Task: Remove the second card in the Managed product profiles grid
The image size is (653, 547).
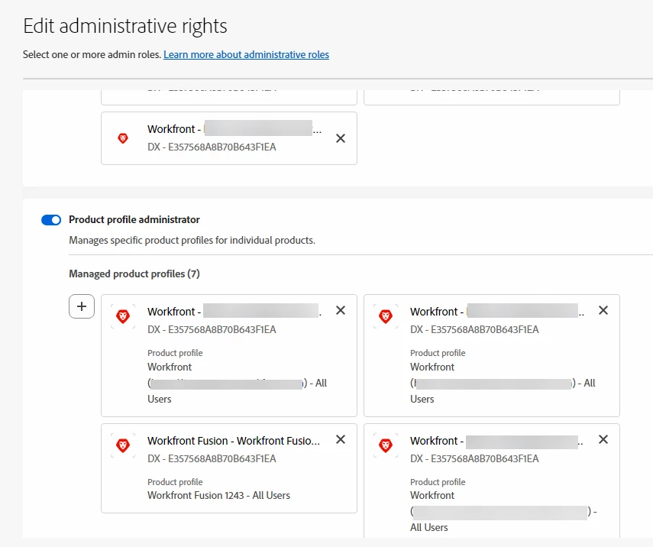Action: (x=603, y=310)
